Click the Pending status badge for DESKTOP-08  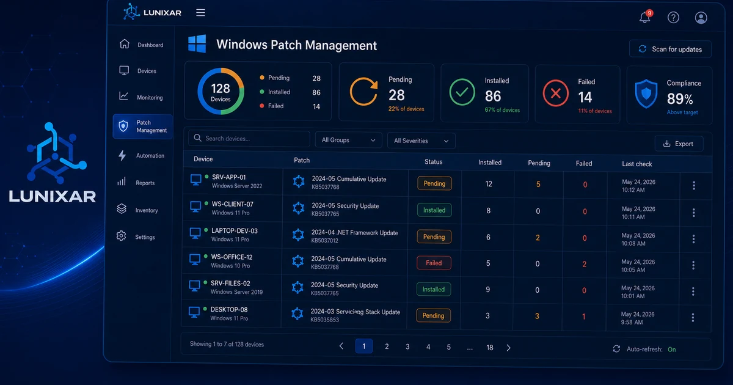433,315
